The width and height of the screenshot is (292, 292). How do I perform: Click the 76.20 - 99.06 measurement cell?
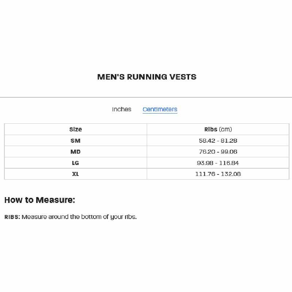218,152
